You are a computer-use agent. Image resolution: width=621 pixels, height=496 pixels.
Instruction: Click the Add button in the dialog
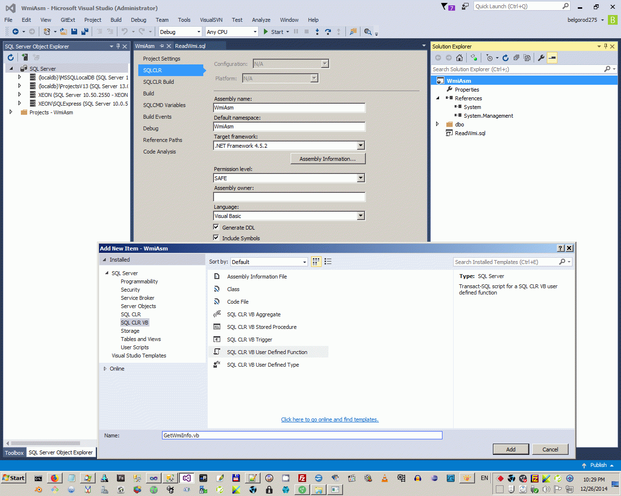[x=511, y=449]
